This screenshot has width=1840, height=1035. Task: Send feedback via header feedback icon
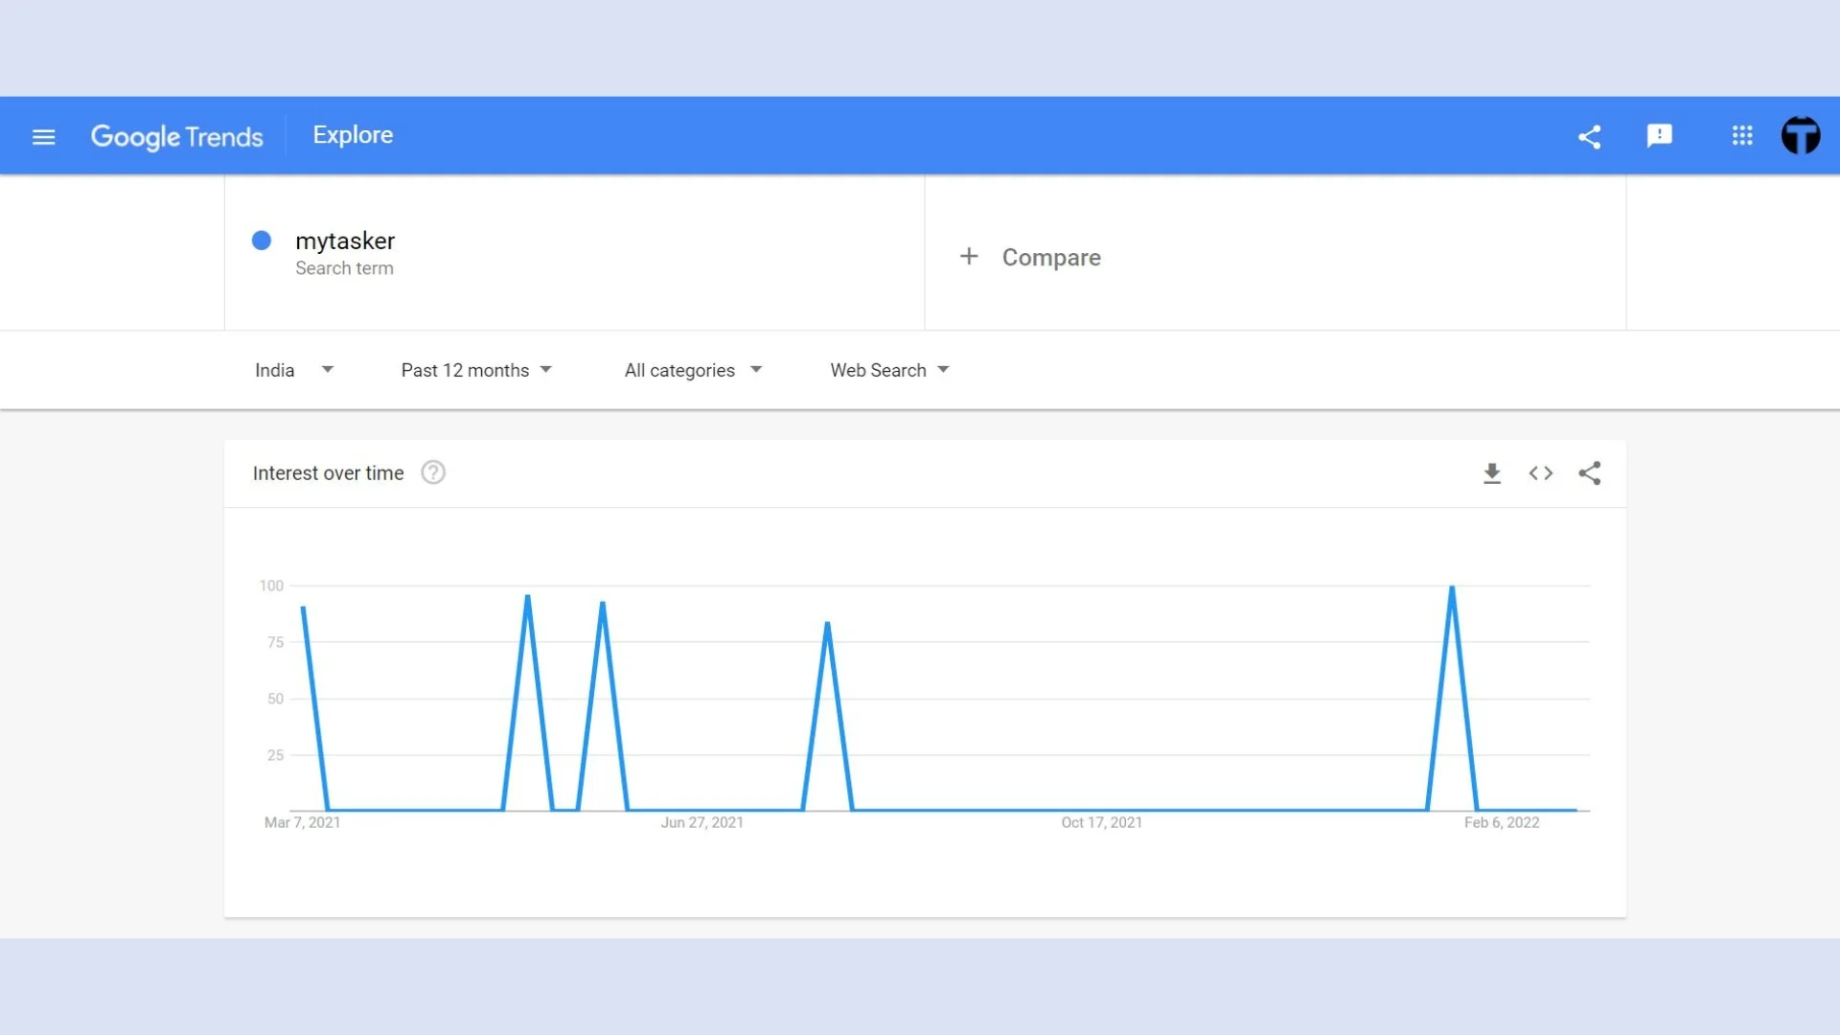pos(1659,136)
